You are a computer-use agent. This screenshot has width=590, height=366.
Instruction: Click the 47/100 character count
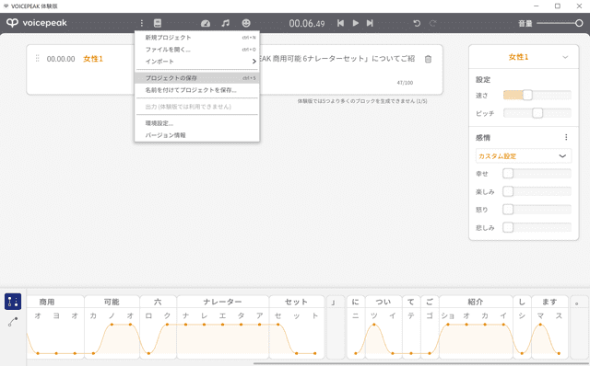click(405, 83)
